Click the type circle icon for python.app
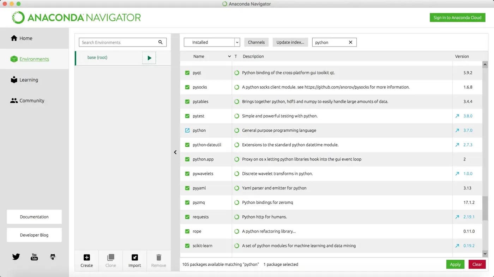 (x=237, y=159)
